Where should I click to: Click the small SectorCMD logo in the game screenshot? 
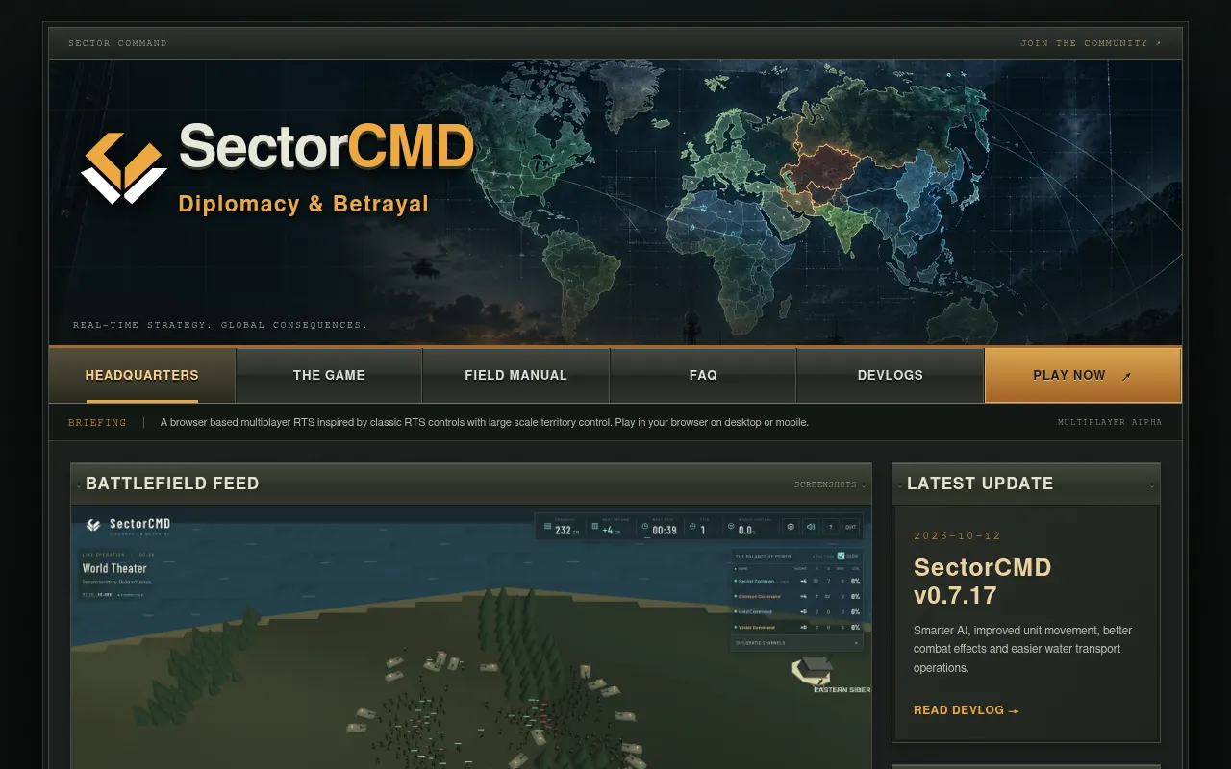click(93, 525)
